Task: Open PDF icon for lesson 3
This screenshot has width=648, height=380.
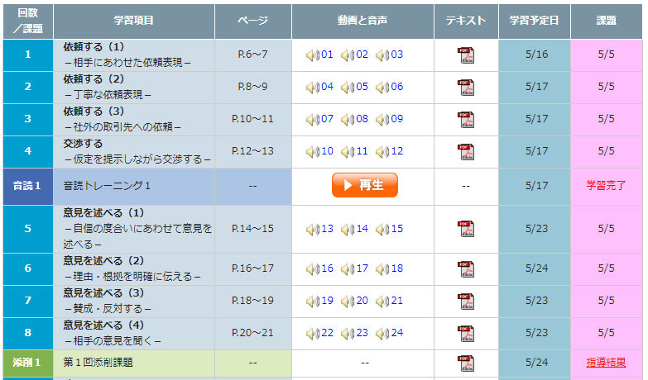Action: point(466,120)
